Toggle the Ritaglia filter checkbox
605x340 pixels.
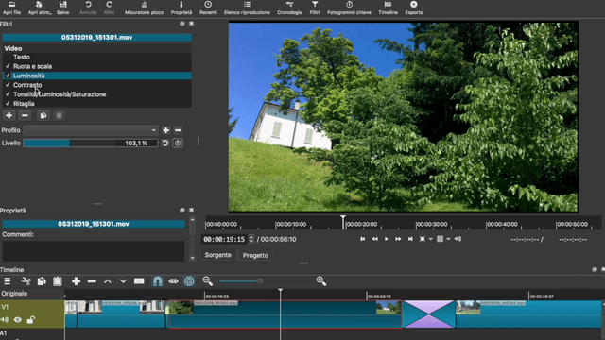8,104
